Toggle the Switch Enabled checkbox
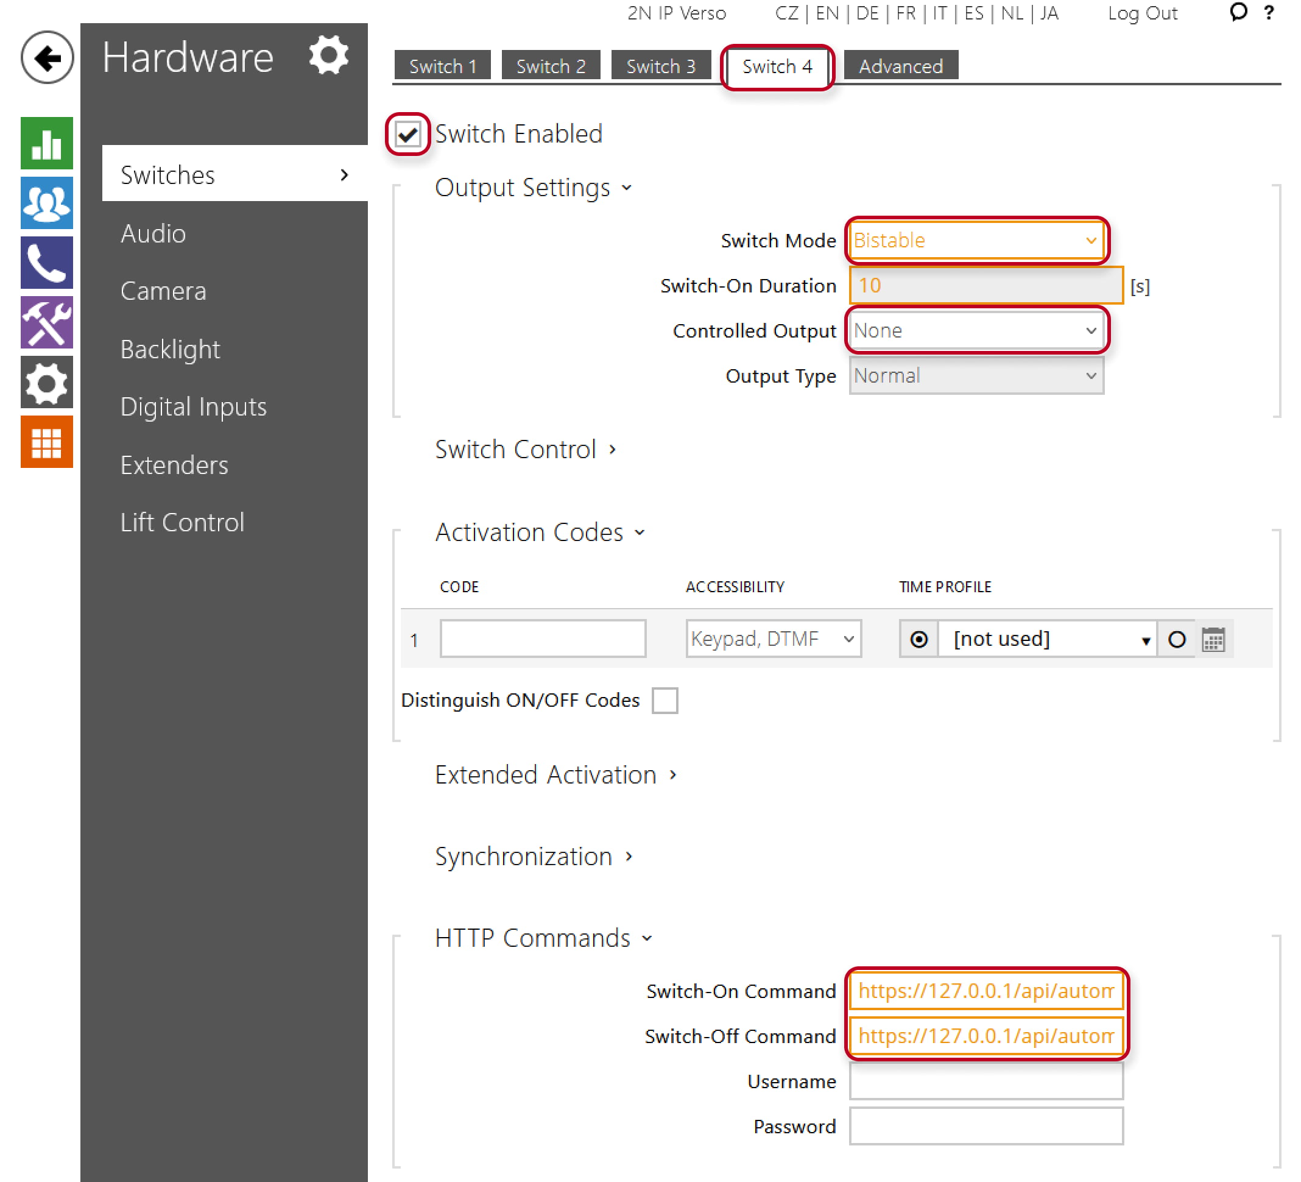This screenshot has width=1301, height=1182. tap(408, 134)
